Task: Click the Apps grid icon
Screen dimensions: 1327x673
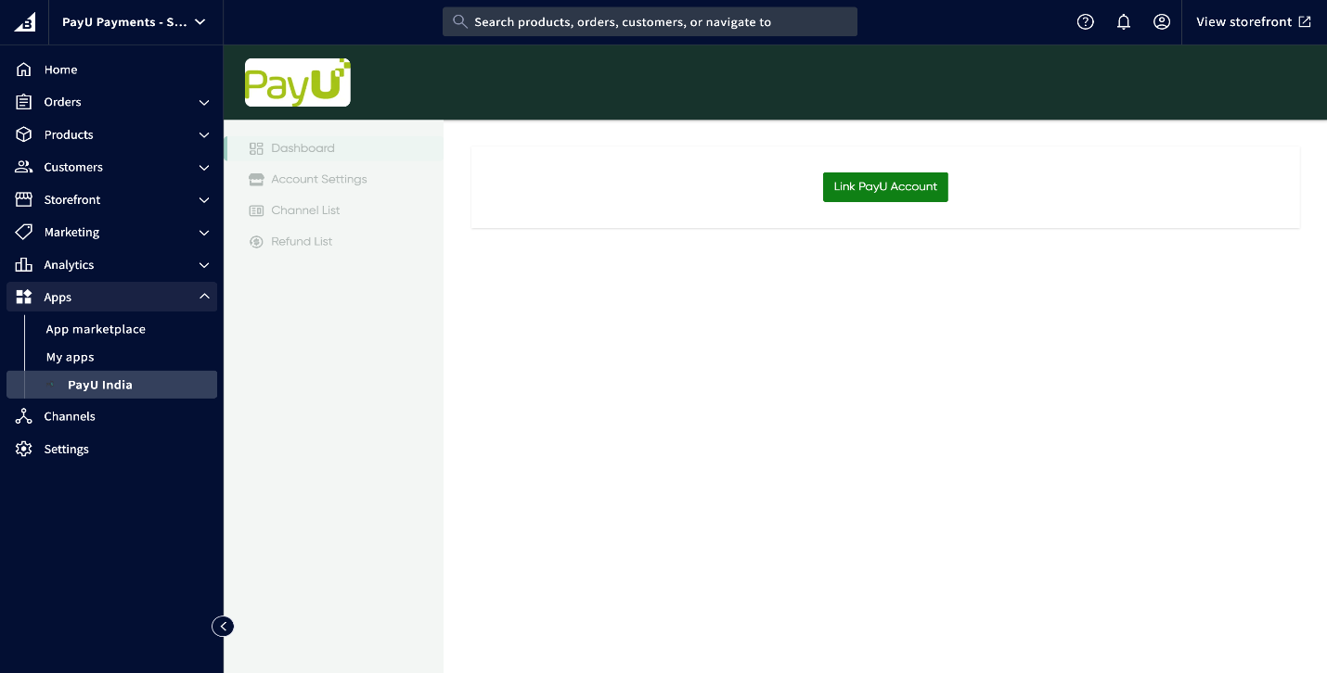Action: click(24, 297)
